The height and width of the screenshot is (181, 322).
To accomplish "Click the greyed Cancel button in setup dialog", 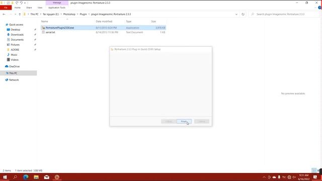I will 202,122.
